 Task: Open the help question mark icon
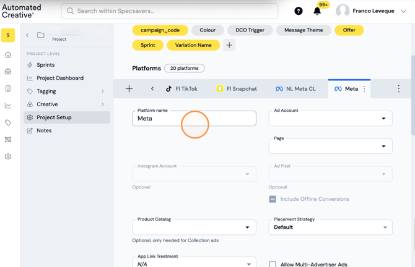click(x=299, y=11)
